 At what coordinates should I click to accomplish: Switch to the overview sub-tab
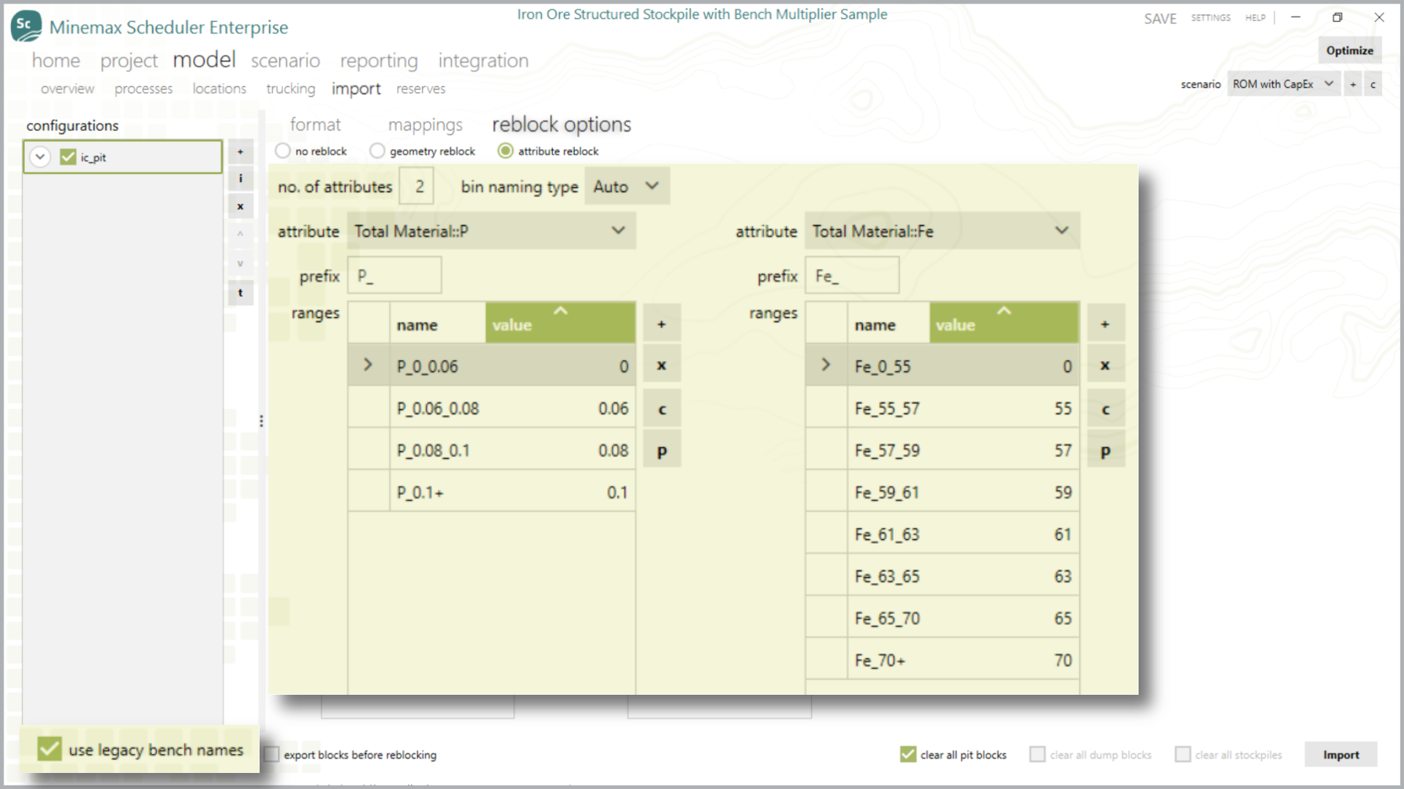point(67,88)
